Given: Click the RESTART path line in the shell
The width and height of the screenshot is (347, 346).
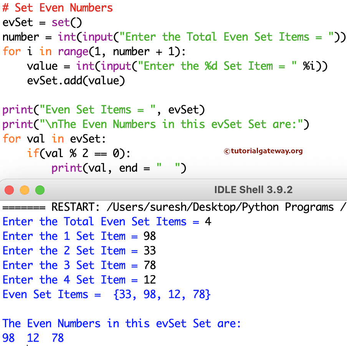Looking at the screenshot, I should pyautogui.click(x=173, y=207).
